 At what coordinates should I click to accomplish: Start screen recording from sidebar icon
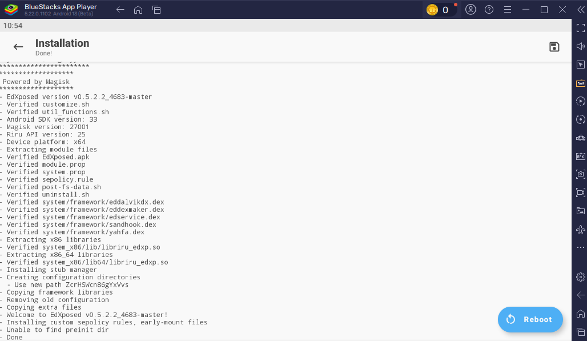581,192
